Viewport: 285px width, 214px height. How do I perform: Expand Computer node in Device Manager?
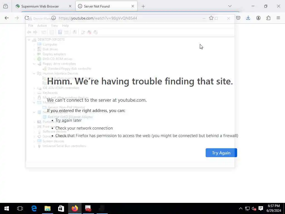(34, 44)
